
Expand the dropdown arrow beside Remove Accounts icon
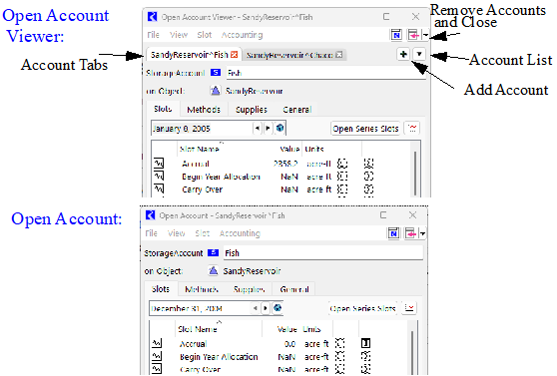(x=425, y=35)
